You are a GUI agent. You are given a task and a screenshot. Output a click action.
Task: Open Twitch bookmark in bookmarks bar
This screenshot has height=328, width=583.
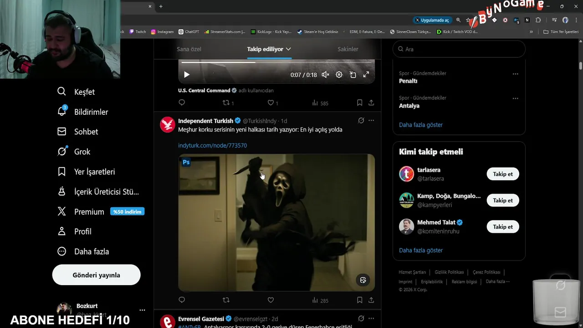point(138,32)
